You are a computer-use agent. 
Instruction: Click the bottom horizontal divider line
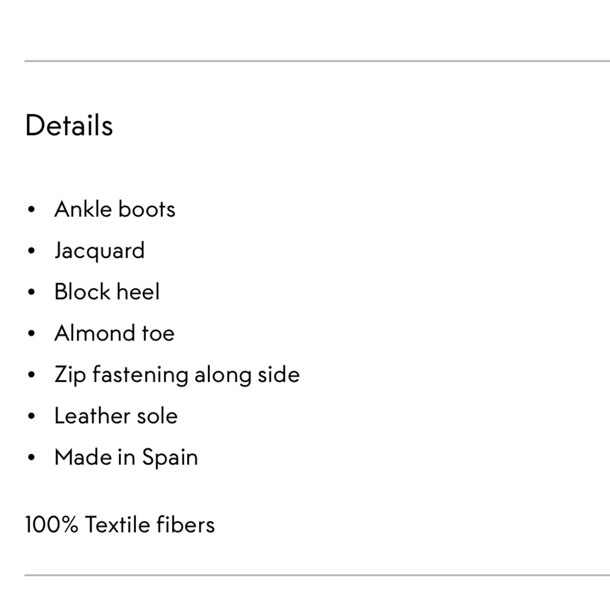pos(317,575)
